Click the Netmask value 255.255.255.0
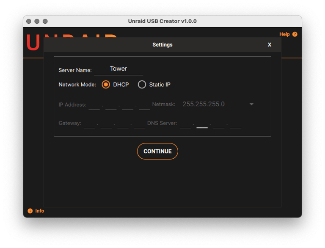This screenshot has width=325, height=248. click(x=204, y=104)
